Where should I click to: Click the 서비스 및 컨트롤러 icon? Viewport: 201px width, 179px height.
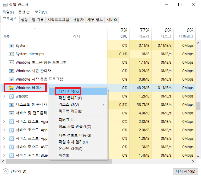[x=11, y=113]
